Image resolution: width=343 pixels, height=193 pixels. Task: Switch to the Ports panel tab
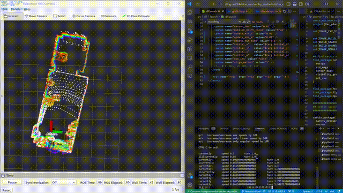coord(294,129)
